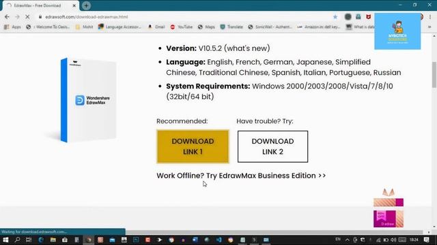Image resolution: width=437 pixels, height=245 pixels.
Task: Click the horizontal scrollbar at page bottom
Action: 274,232
